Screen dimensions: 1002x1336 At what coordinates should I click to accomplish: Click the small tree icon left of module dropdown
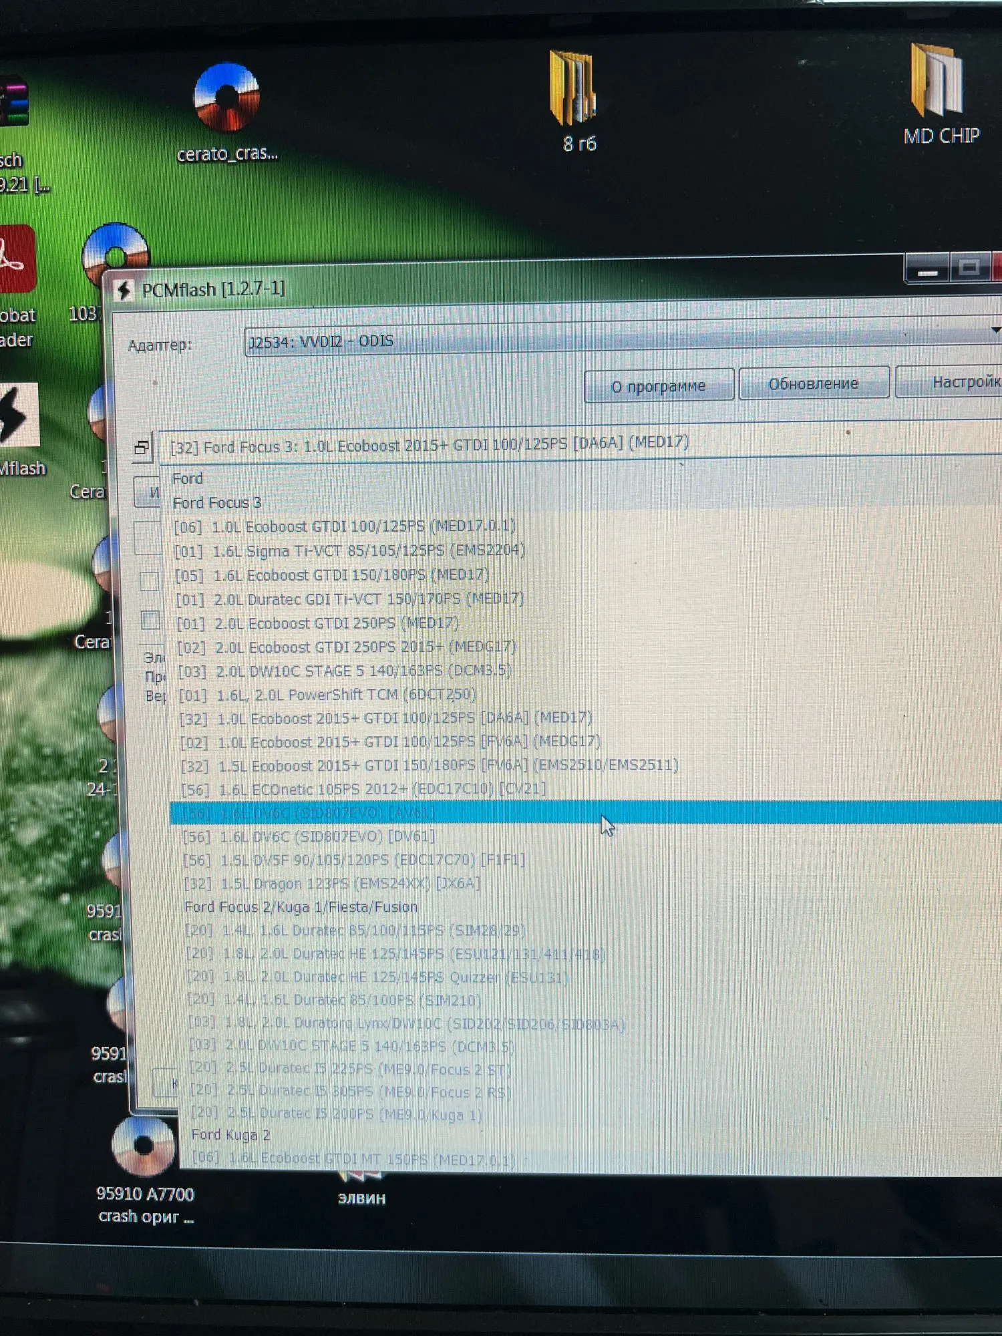click(142, 448)
